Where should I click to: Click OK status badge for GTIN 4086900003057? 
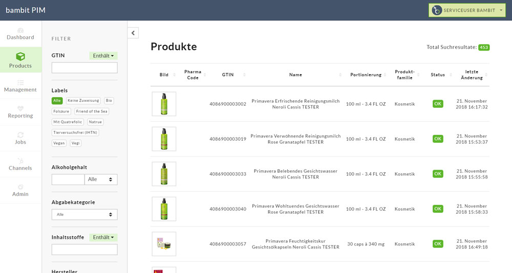438,244
